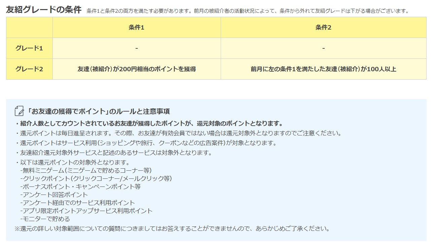Click the 「お友達の獲得でポイント」のルールと注意事項 heading
Image resolution: width=434 pixels, height=249 pixels.
(98, 111)
